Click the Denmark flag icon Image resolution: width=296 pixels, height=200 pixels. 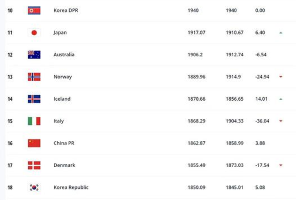point(34,165)
